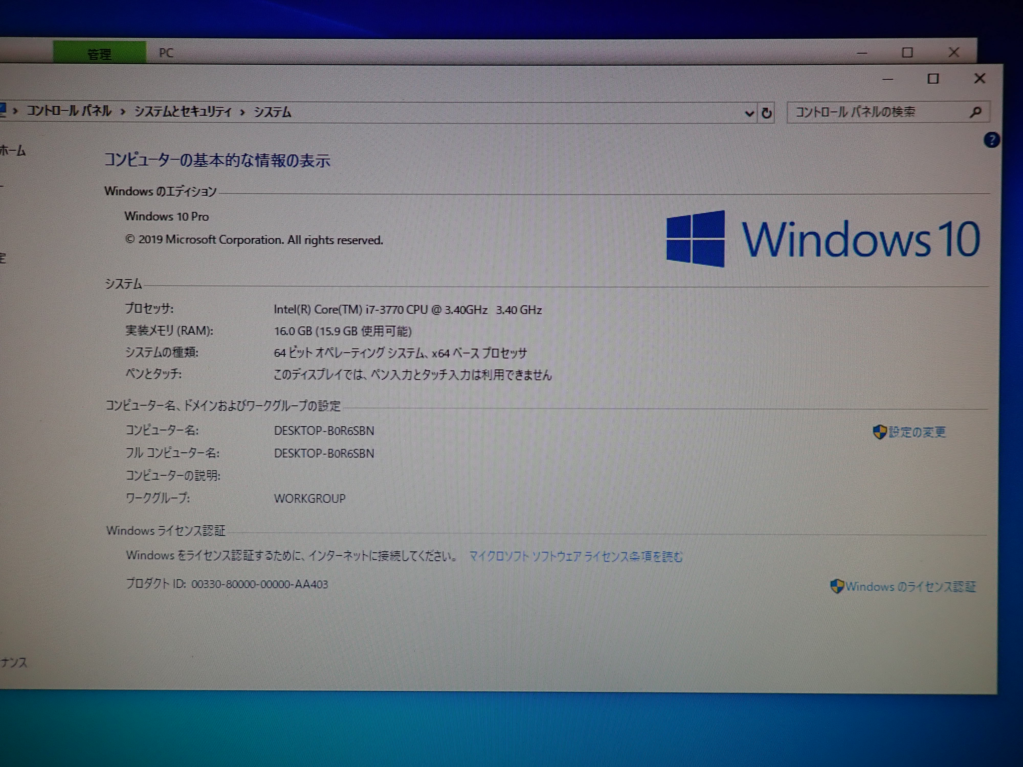Navigate to コントロール パネル breadcrumb
This screenshot has height=767, width=1023.
[x=69, y=111]
